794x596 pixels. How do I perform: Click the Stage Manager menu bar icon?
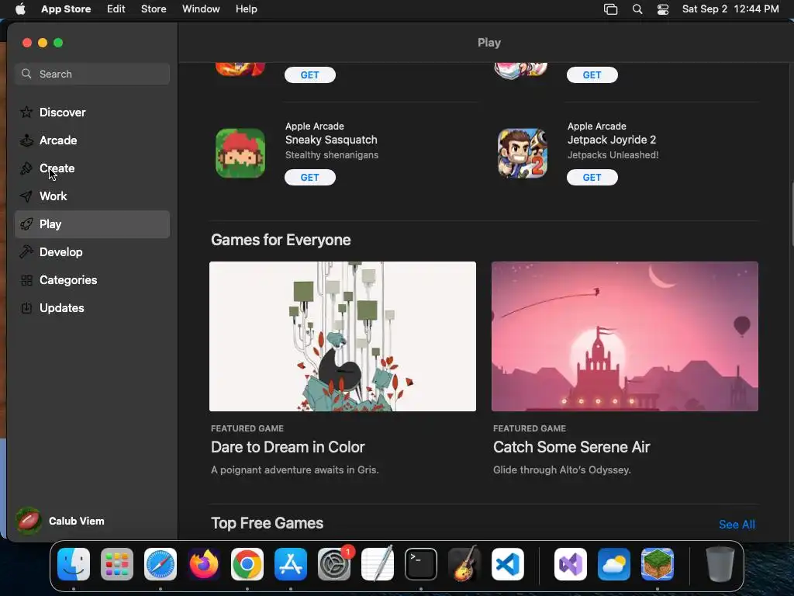coord(611,9)
